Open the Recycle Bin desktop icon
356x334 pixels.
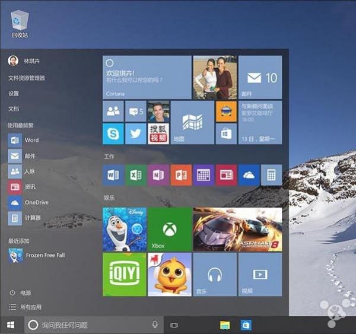pyautogui.click(x=20, y=24)
